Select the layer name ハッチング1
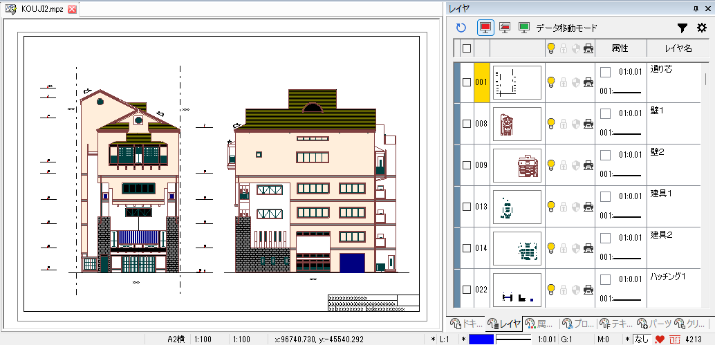 pyautogui.click(x=668, y=276)
